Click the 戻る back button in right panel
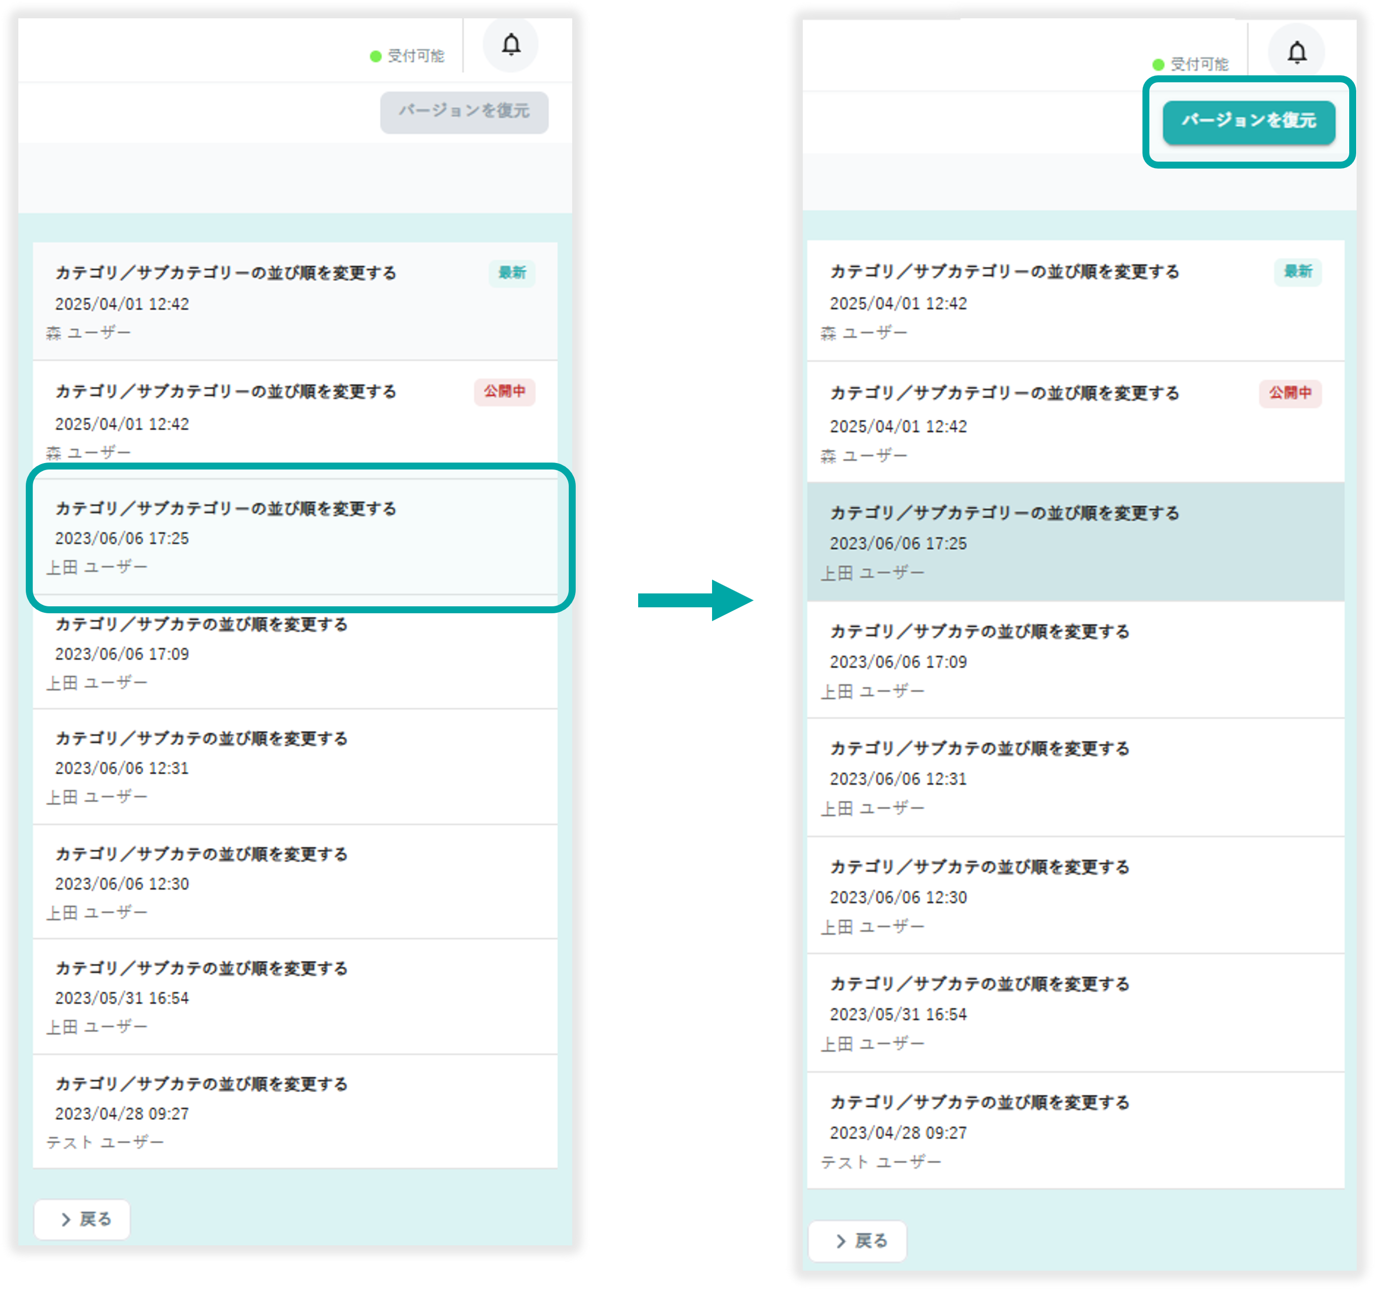1375x1289 pixels. point(857,1240)
